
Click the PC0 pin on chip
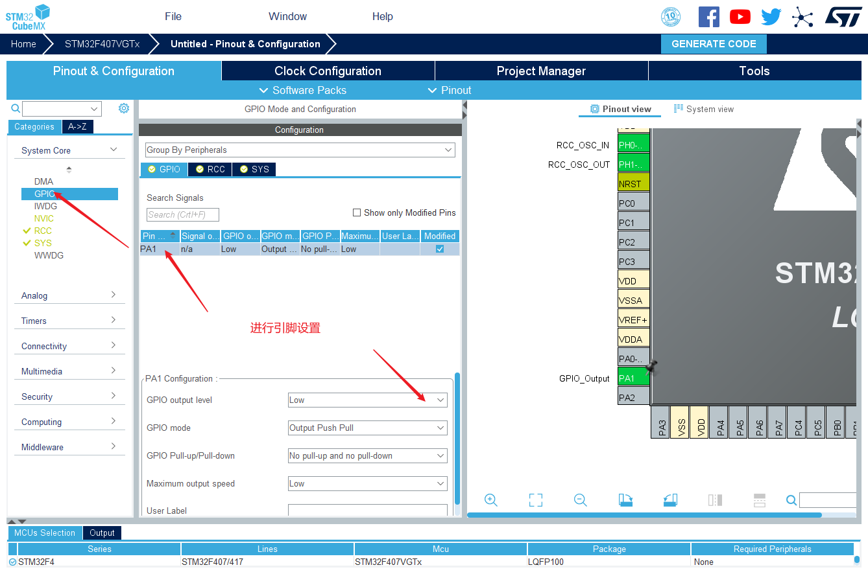[634, 203]
